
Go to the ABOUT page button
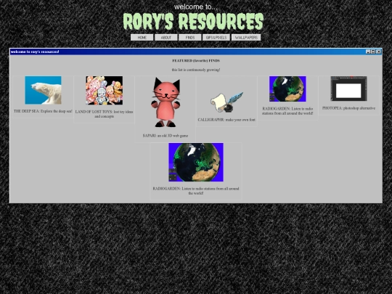[x=166, y=38]
